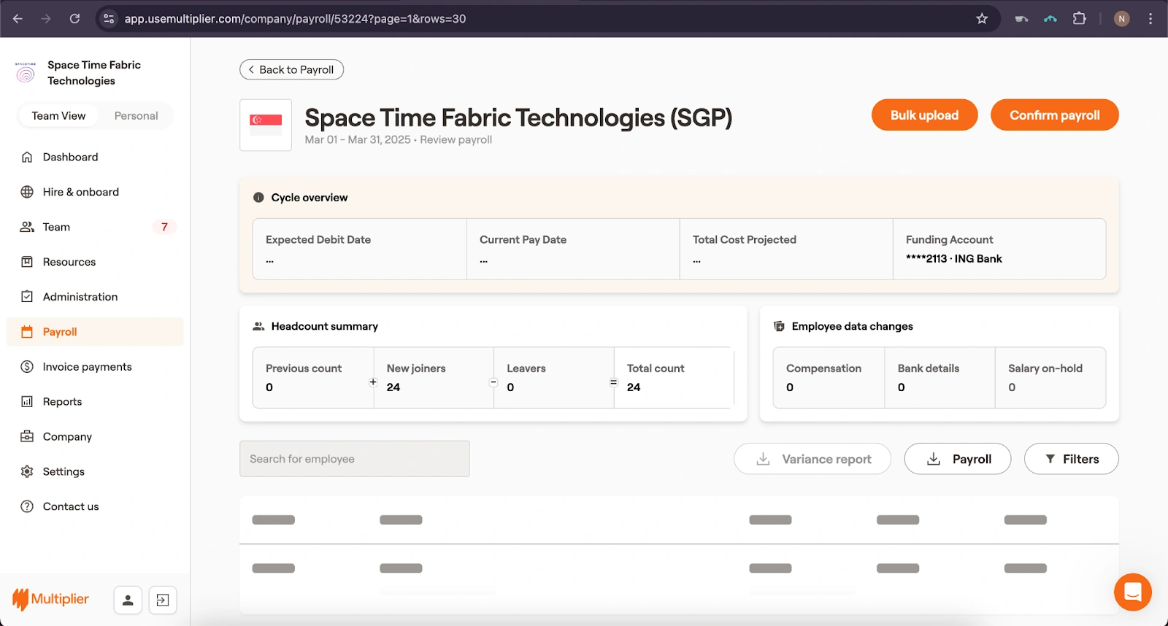1168x626 pixels.
Task: Click the browser forward arrow
Action: (46, 19)
